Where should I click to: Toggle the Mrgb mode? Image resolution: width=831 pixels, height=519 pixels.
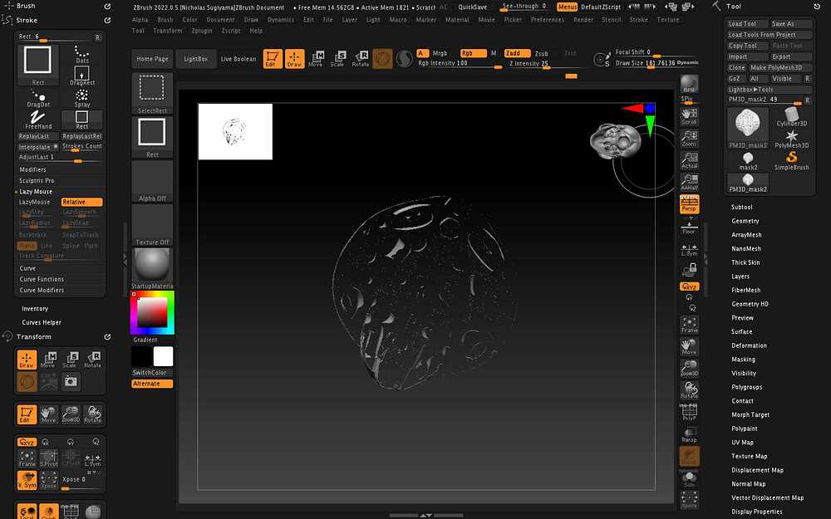coord(440,53)
